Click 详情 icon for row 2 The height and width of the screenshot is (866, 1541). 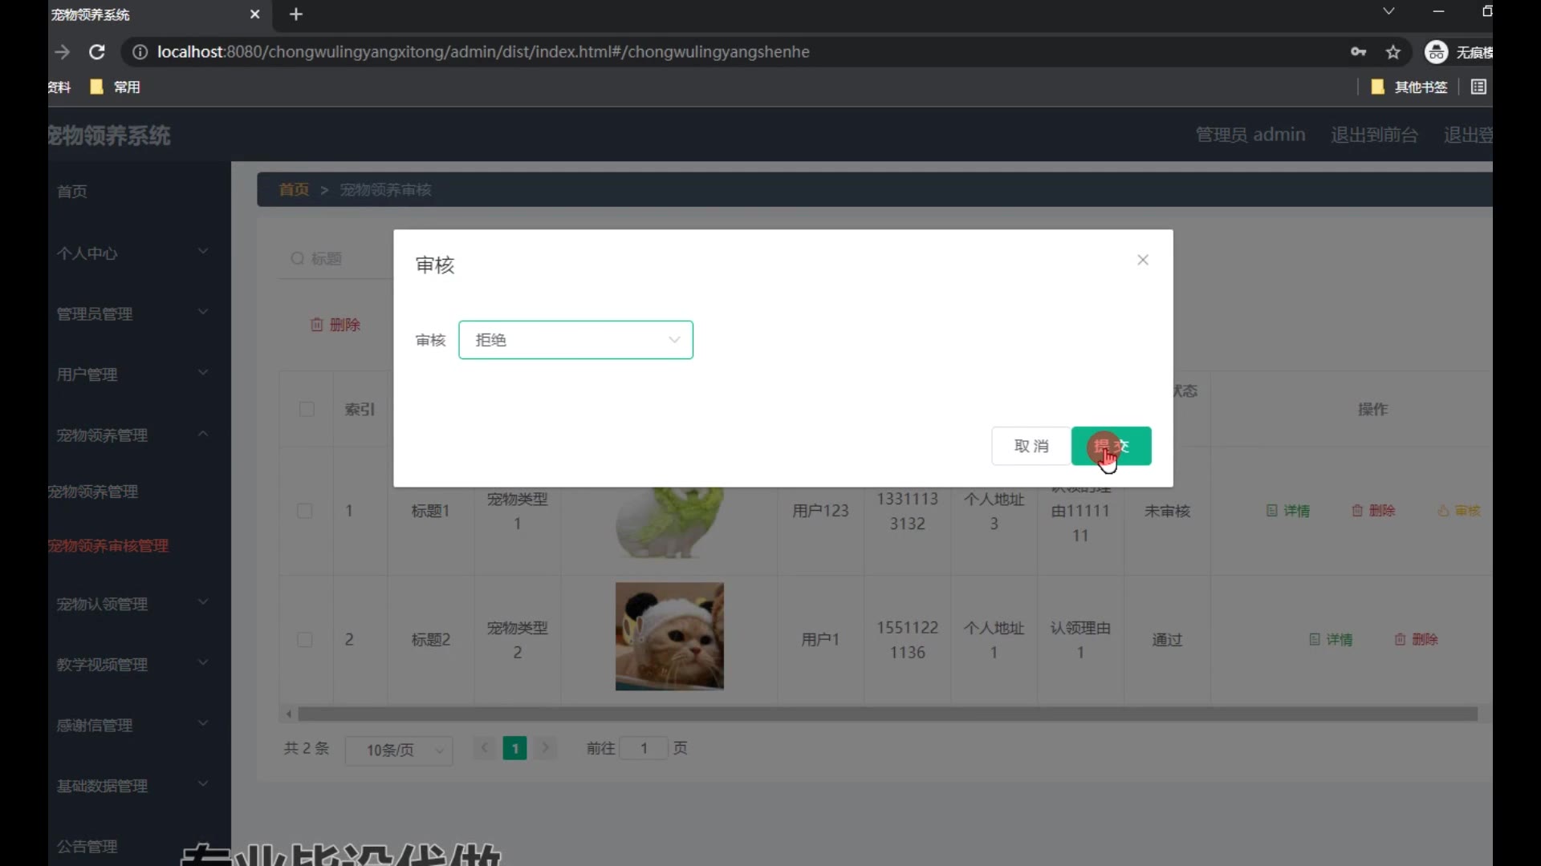pos(1315,640)
